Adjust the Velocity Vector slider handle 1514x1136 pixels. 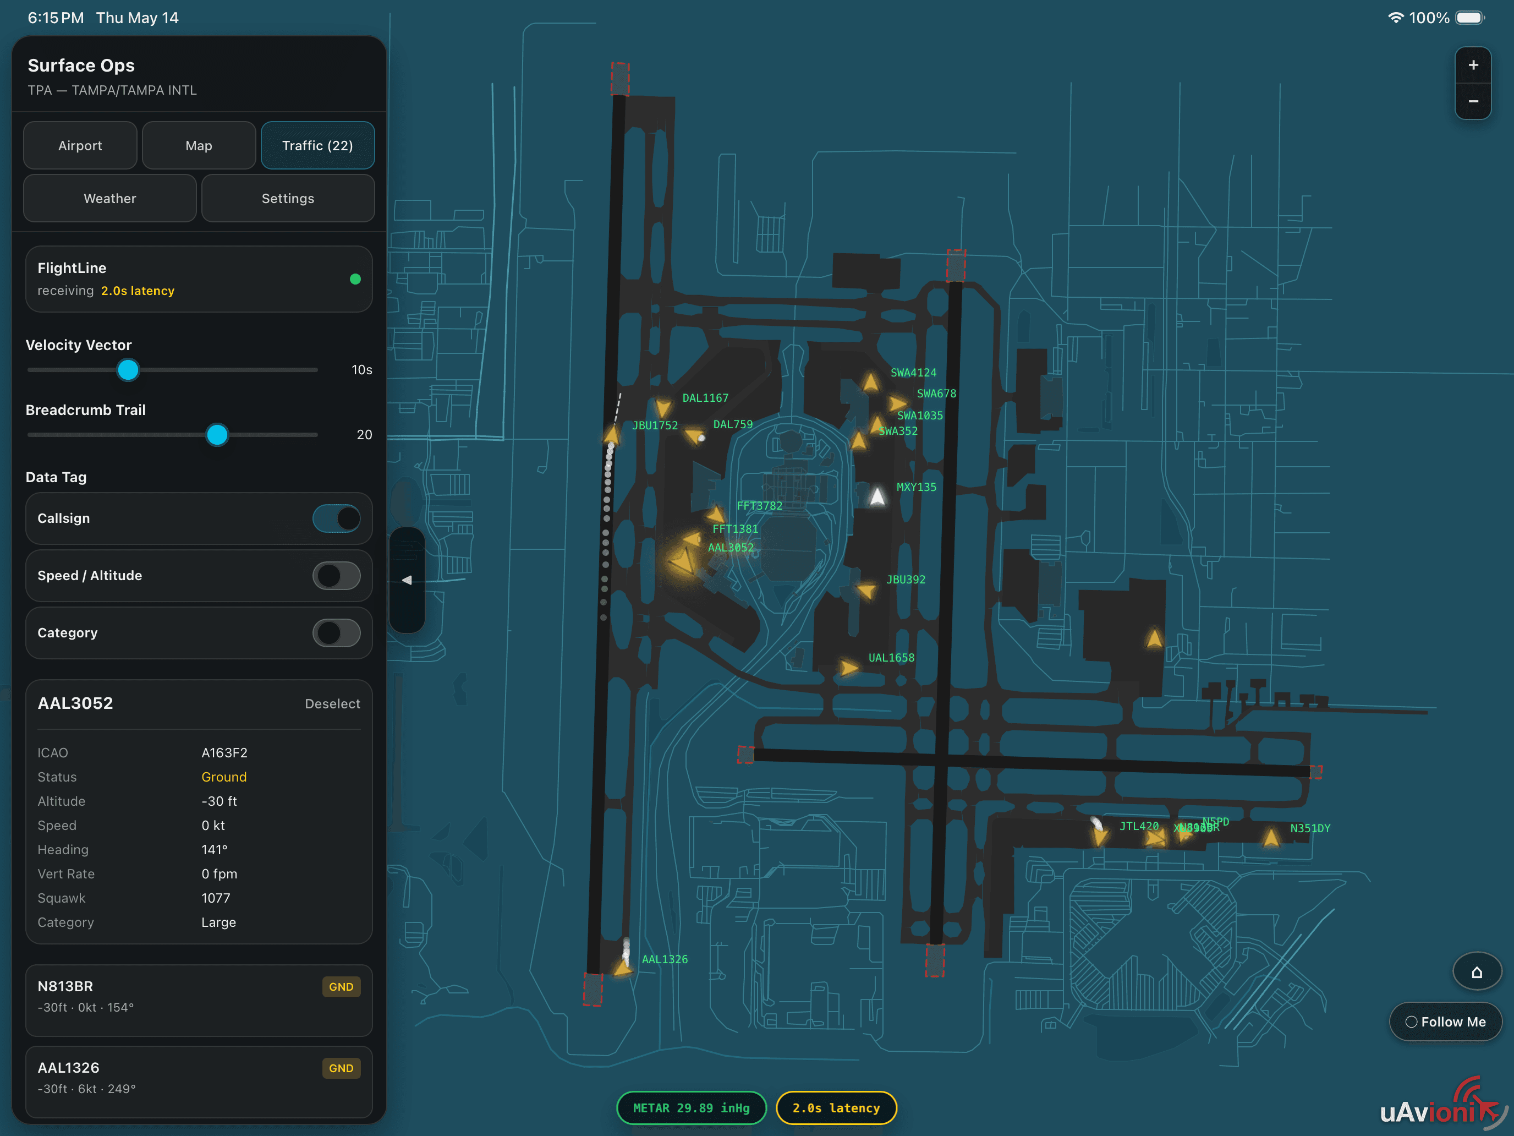128,370
